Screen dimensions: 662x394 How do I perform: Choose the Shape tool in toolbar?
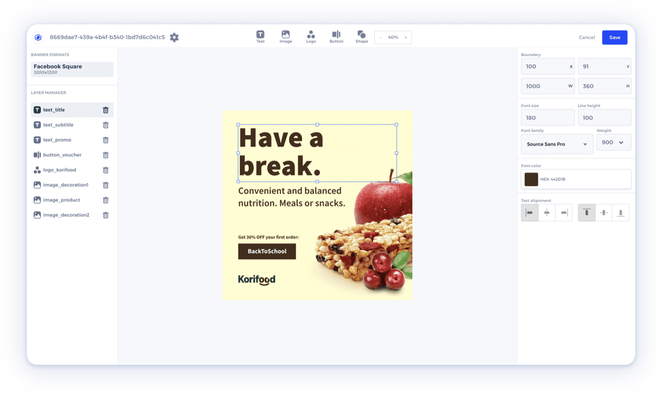[x=361, y=37]
